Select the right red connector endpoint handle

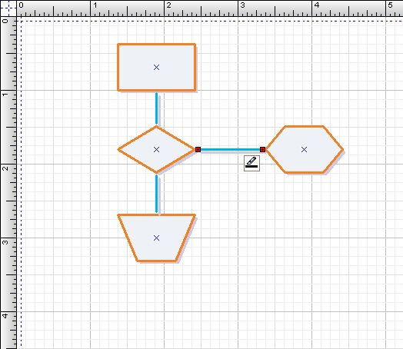(x=263, y=149)
